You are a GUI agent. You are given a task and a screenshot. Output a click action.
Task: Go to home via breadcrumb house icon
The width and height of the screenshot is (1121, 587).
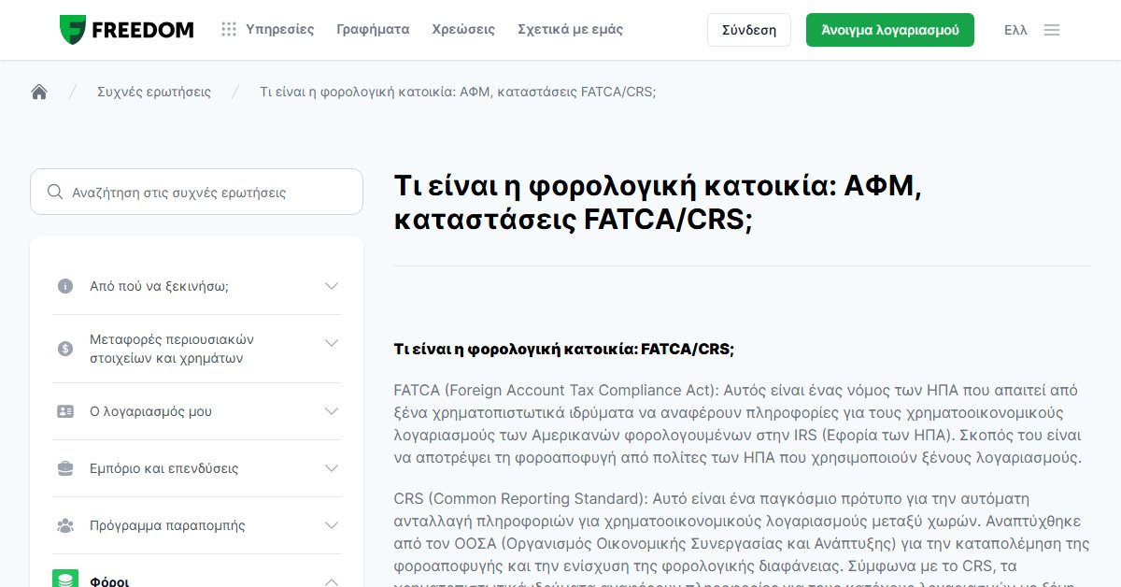click(39, 92)
